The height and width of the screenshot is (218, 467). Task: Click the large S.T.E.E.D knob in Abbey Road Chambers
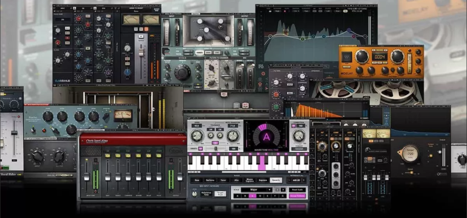click(182, 72)
